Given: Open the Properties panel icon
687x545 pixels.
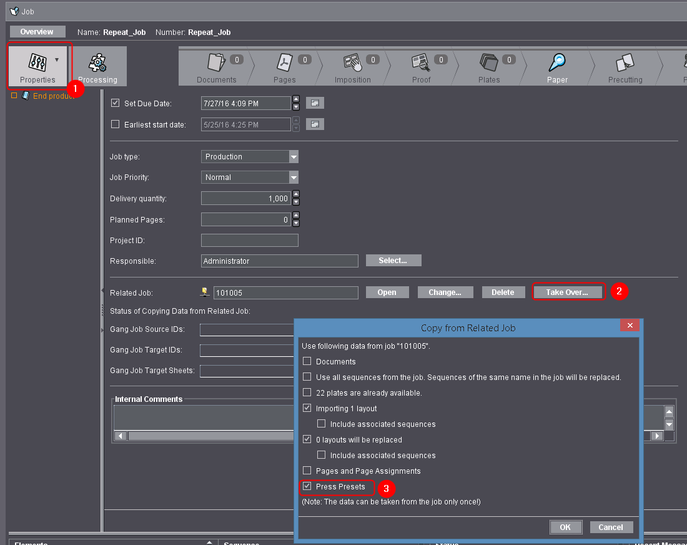Looking at the screenshot, I should pos(36,61).
